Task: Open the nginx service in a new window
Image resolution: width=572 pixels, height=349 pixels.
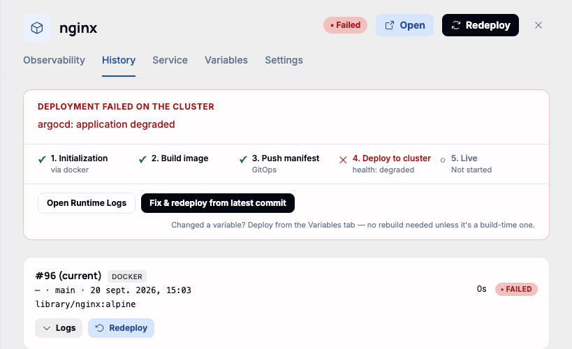Action: (404, 25)
